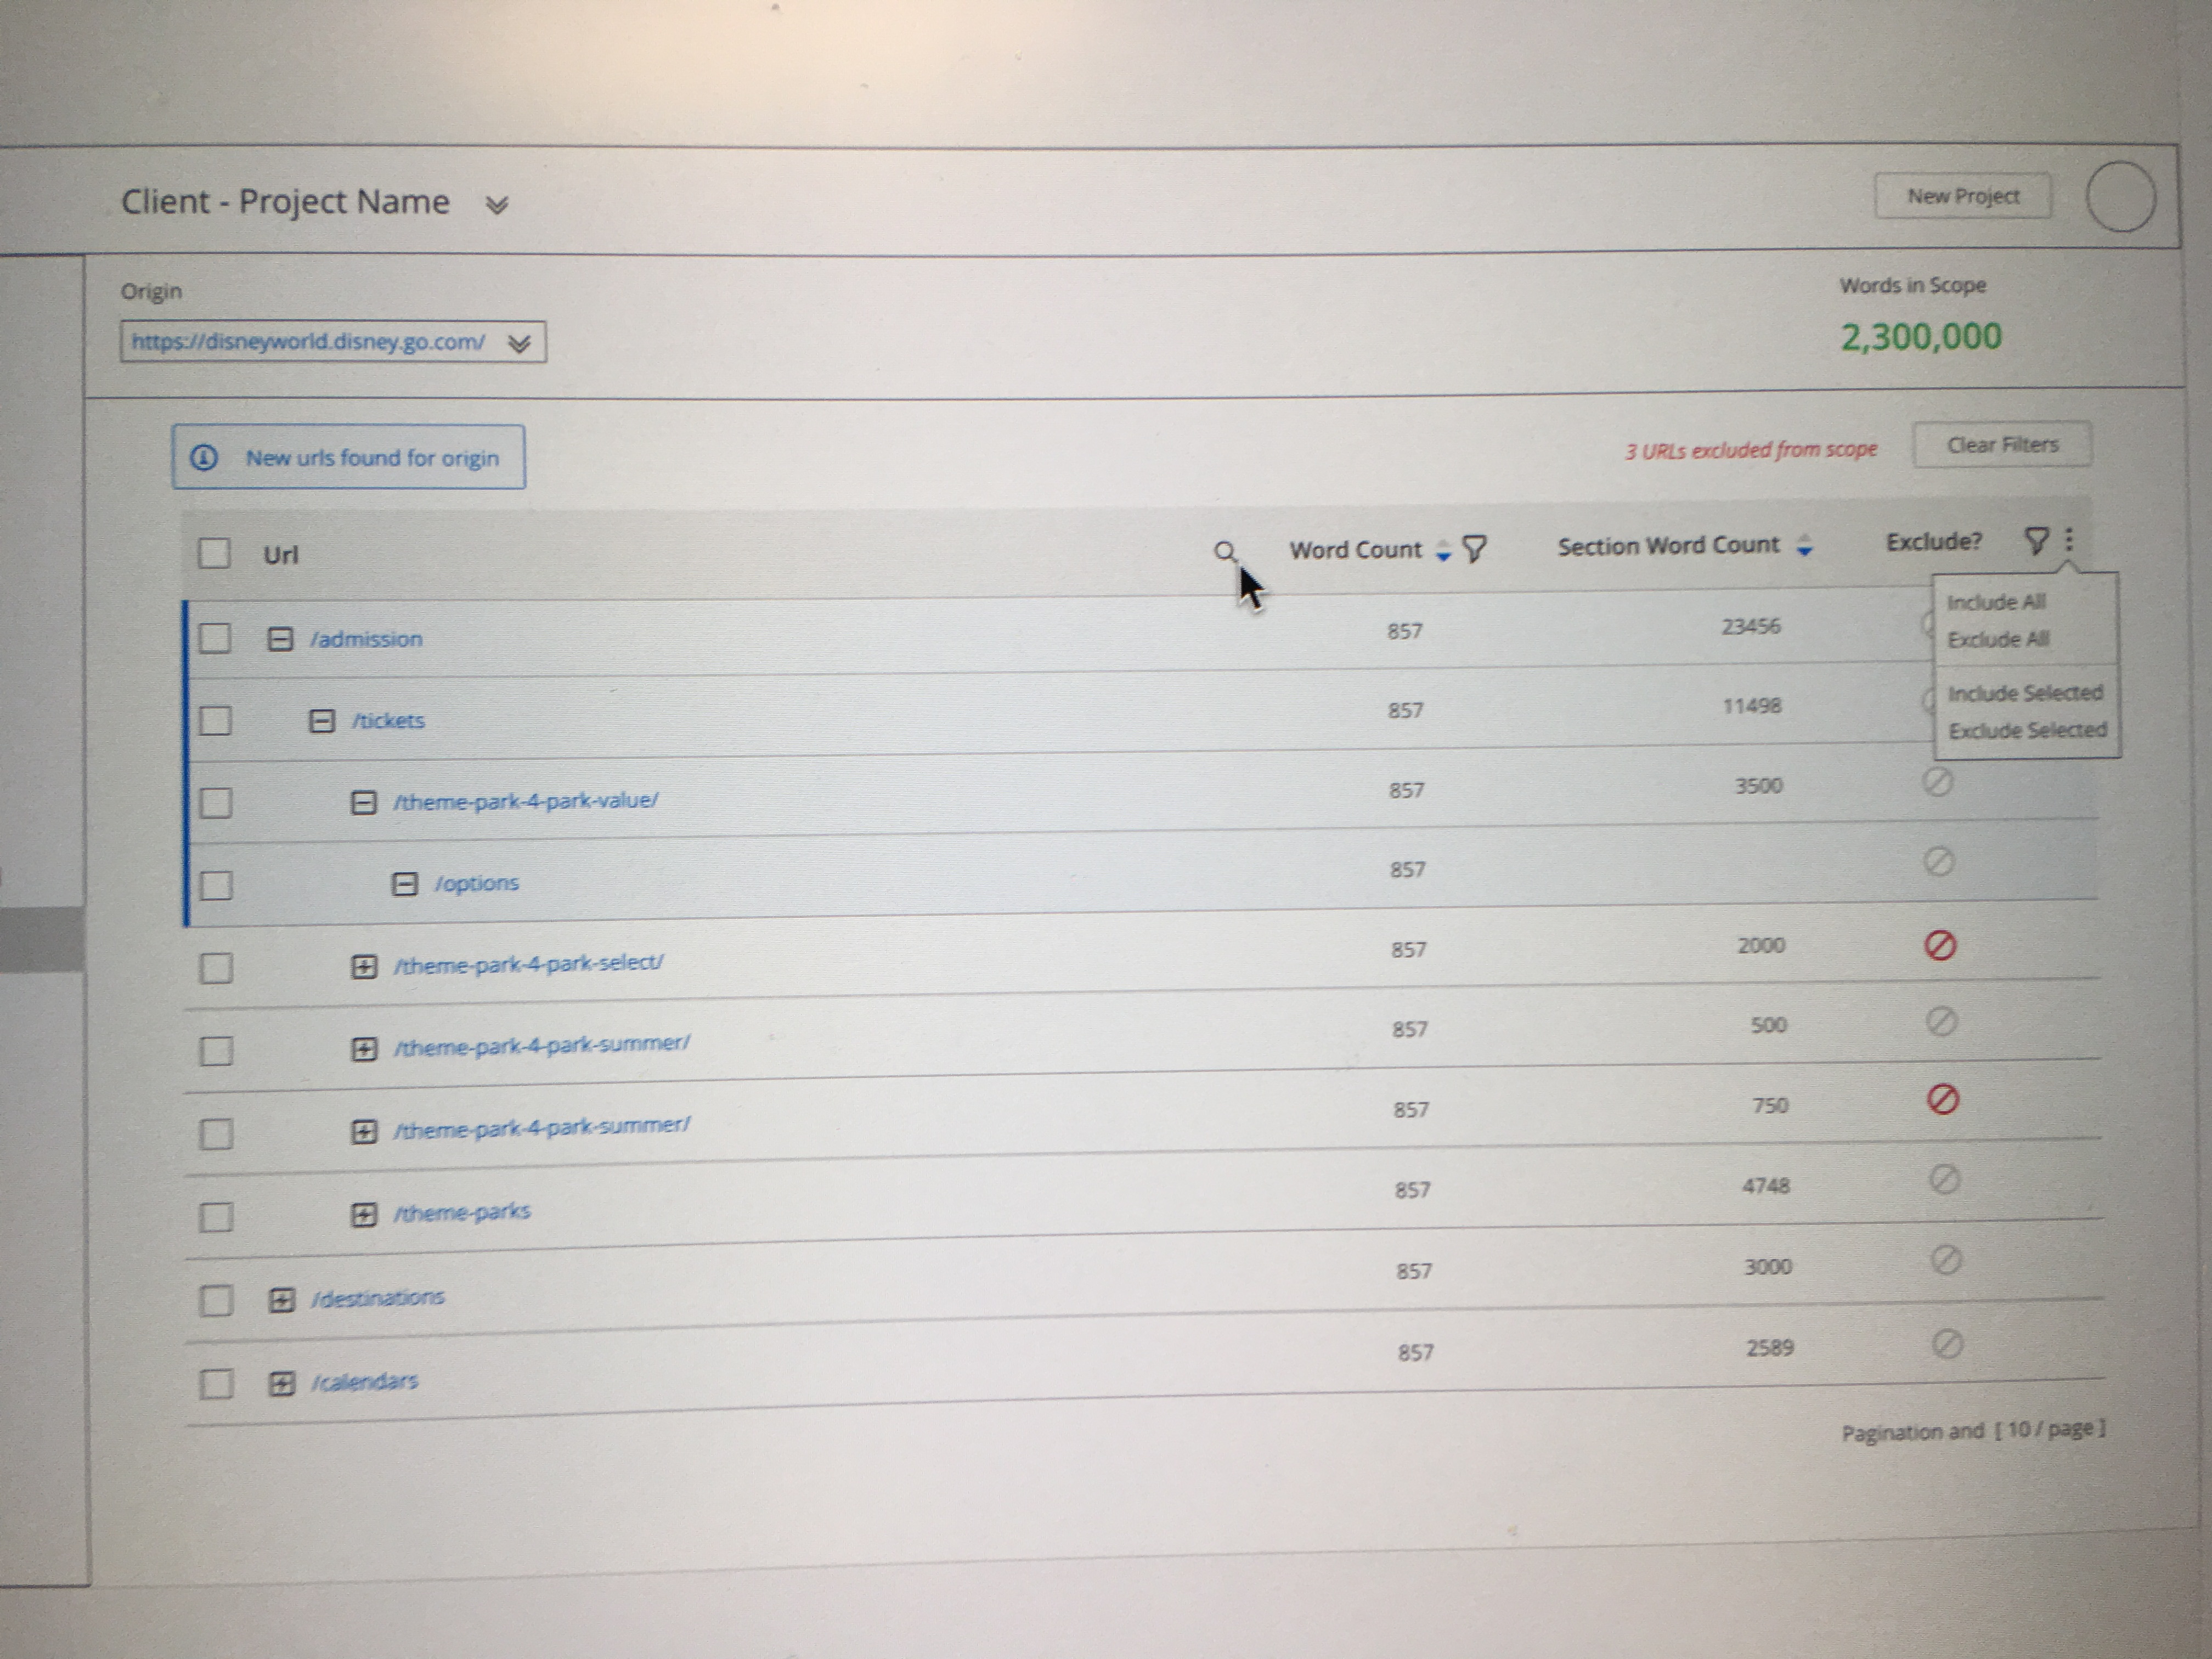
Task: Click info icon in new urls banner
Action: [x=204, y=458]
